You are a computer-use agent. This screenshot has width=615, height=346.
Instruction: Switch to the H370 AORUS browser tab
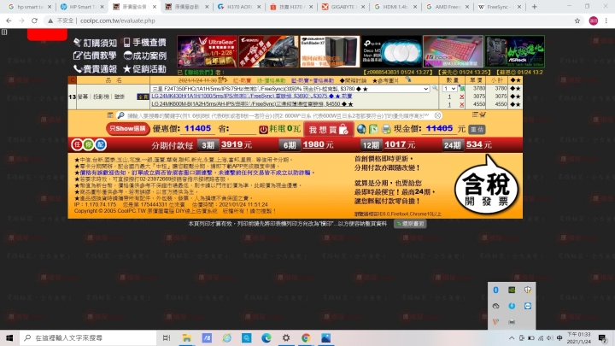(x=239, y=7)
